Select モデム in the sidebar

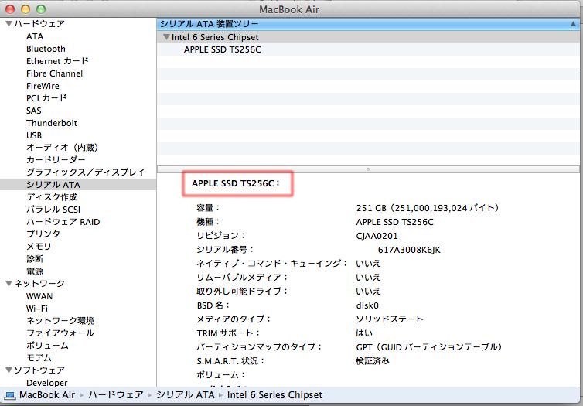coord(39,358)
